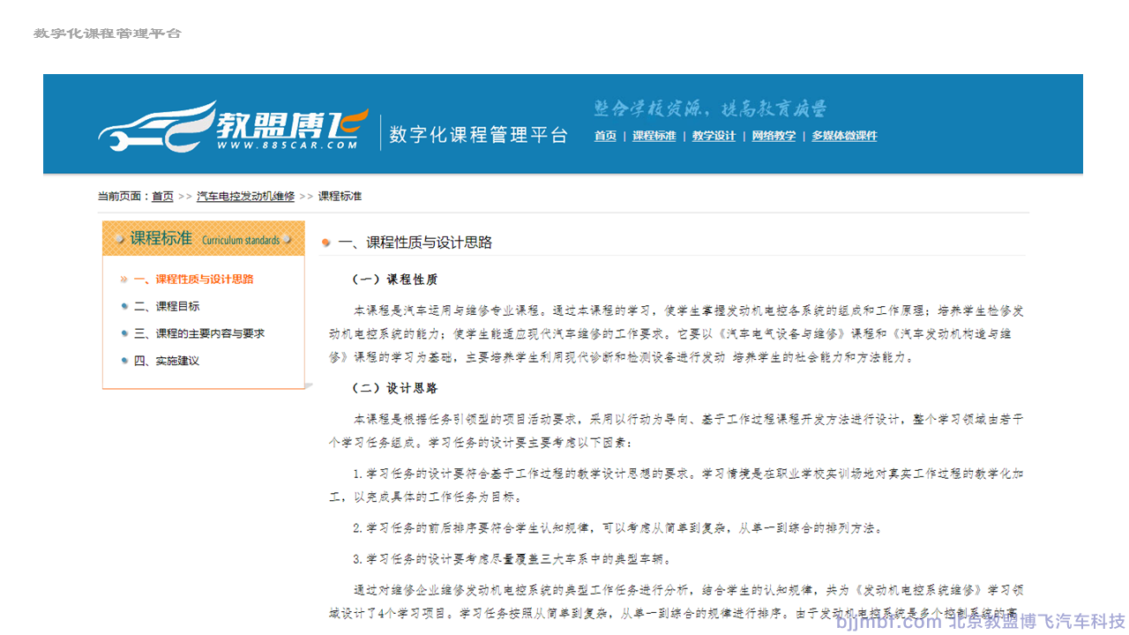Screen dimensions: 1129x635
Task: Click the orange arrow beside 课程性质与设计思路 in sidebar
Action: [124, 280]
